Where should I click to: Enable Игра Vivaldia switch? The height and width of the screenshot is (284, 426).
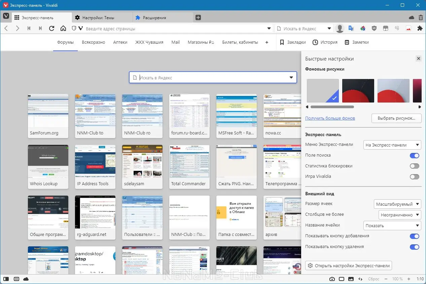point(415,177)
